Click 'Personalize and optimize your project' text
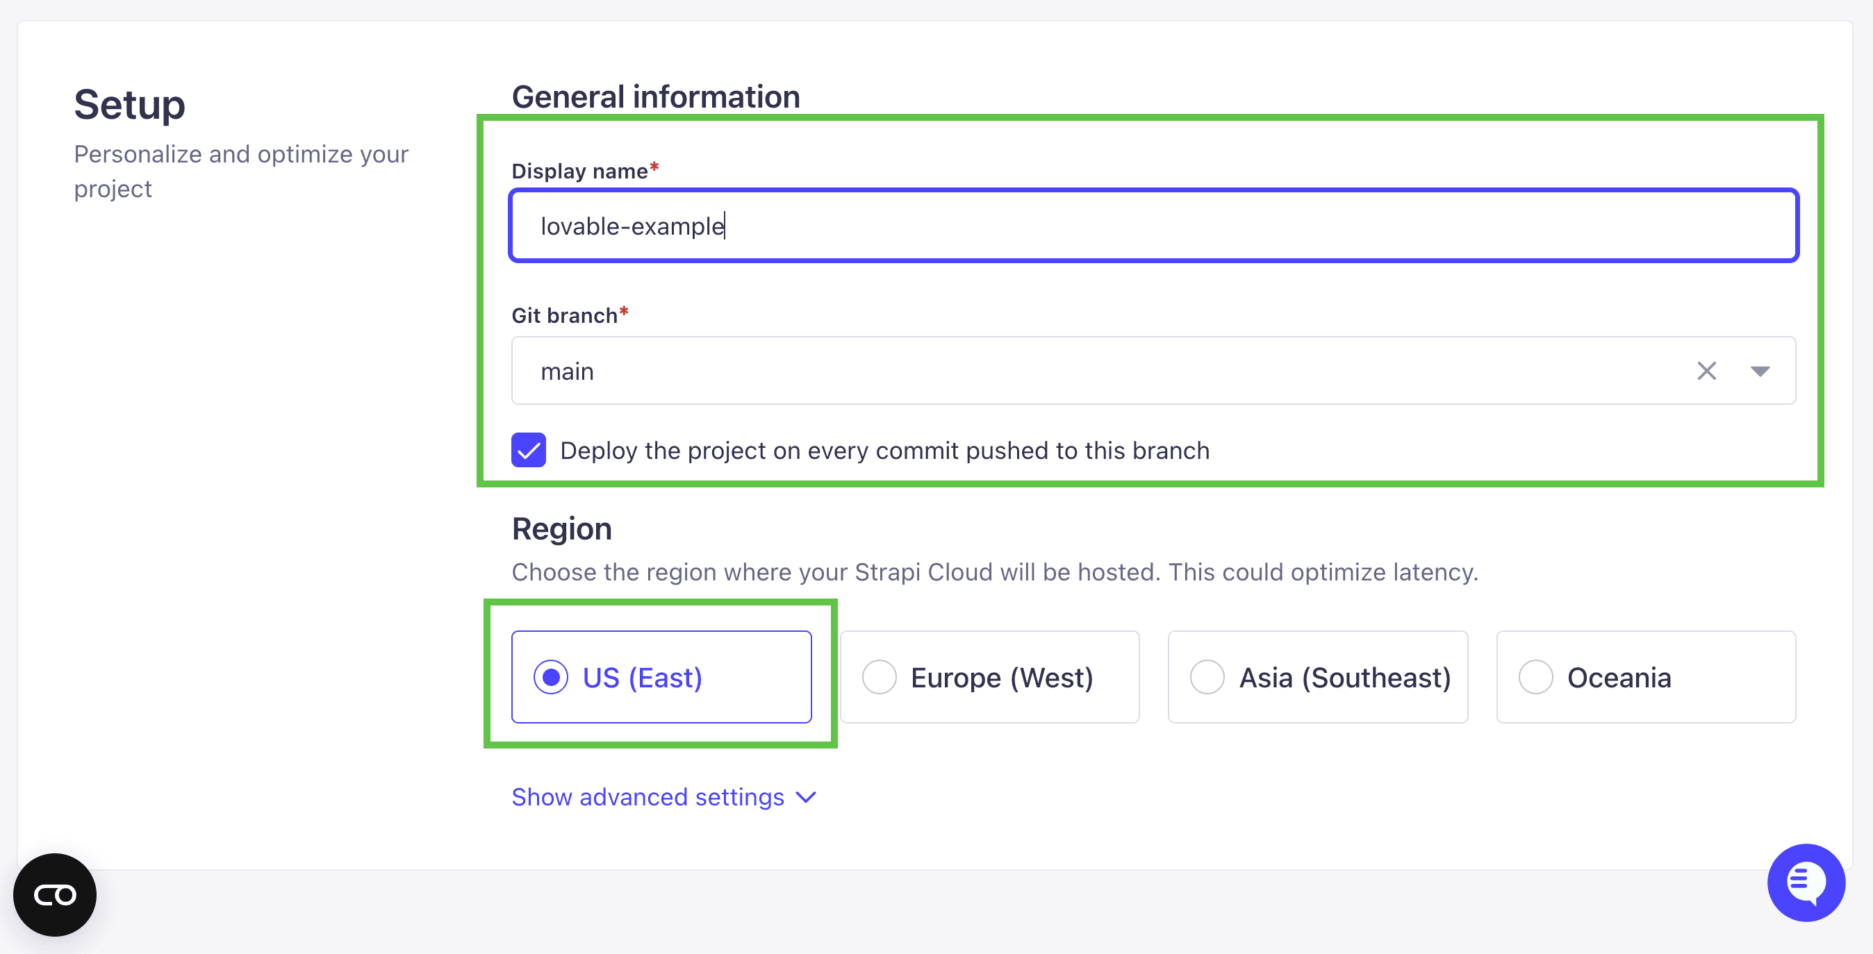1873x954 pixels. tap(241, 171)
